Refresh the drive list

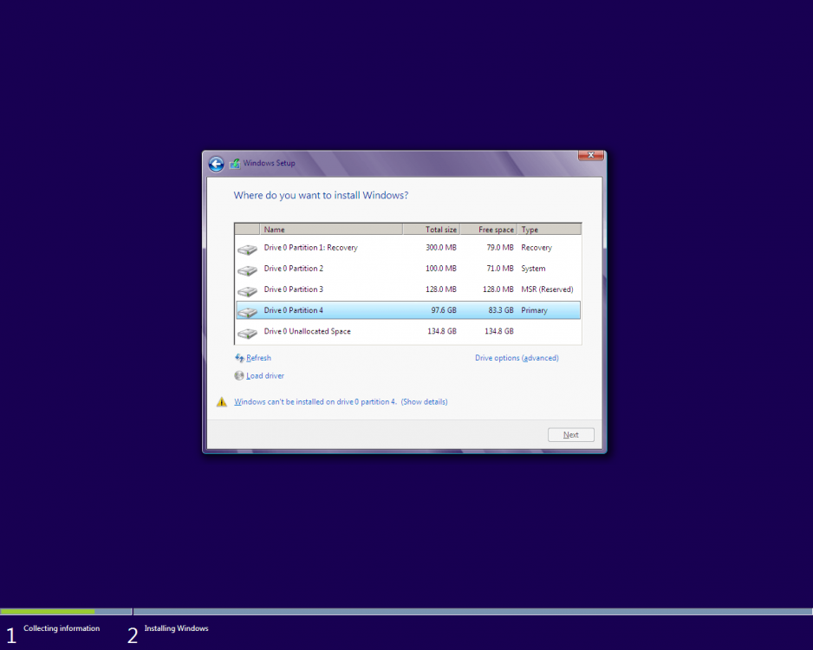click(x=259, y=358)
